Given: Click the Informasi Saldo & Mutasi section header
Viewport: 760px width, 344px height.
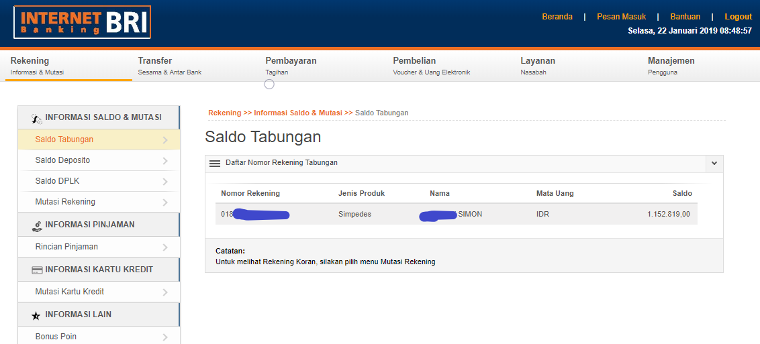Looking at the screenshot, I should pos(99,117).
